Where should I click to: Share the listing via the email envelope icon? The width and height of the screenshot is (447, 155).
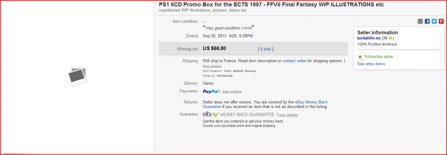(x=420, y=21)
